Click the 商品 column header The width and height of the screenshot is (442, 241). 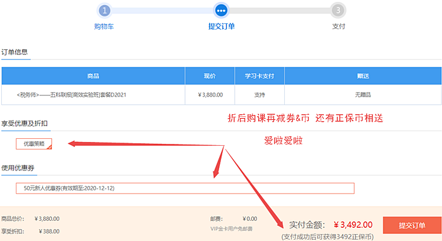(93, 76)
